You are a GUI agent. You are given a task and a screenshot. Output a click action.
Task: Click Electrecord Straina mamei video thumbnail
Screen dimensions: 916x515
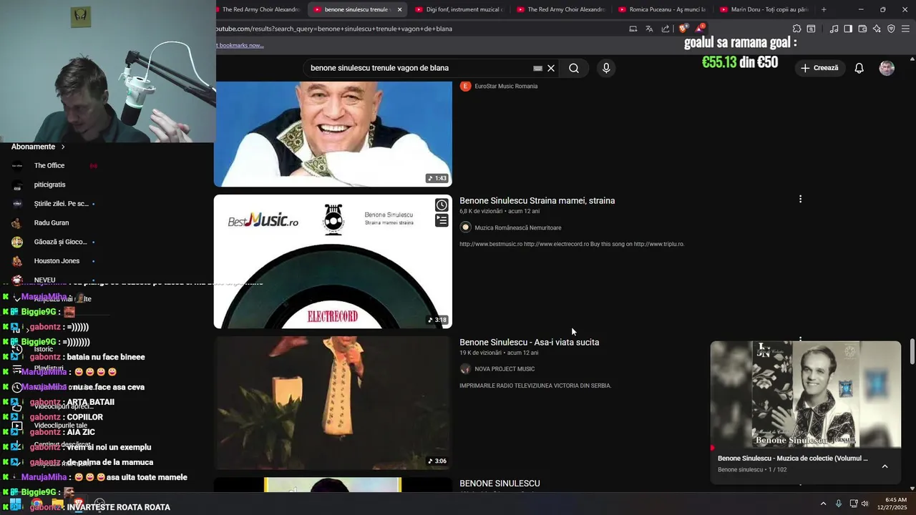point(333,262)
